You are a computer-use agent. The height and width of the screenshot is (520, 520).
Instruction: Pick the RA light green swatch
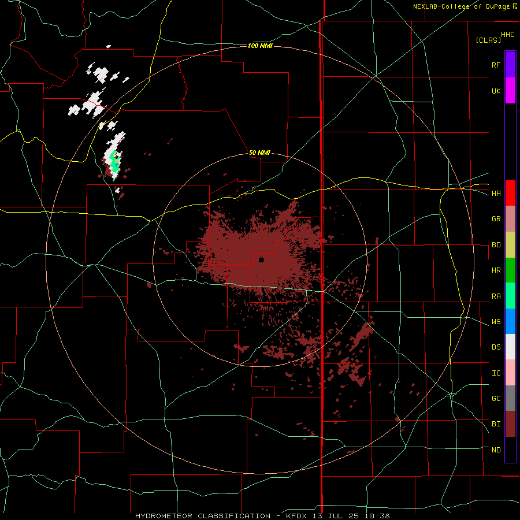510,296
